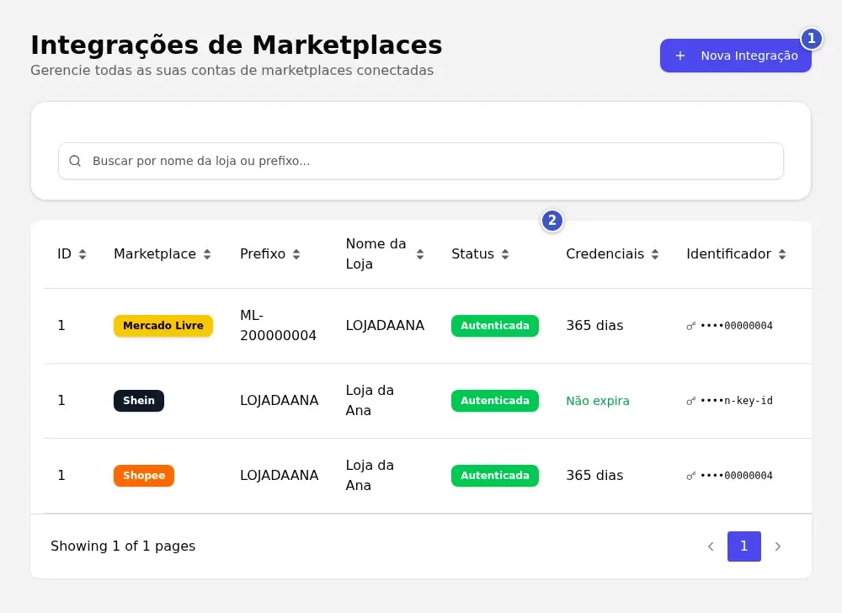Click 365 dias in Shopee row
The height and width of the screenshot is (613, 842).
pyautogui.click(x=594, y=476)
